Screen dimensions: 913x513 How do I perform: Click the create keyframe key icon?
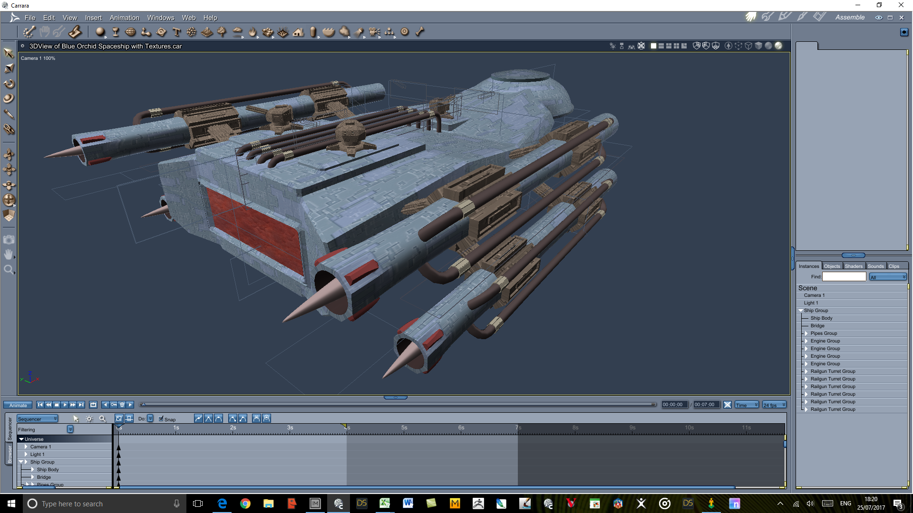click(114, 405)
